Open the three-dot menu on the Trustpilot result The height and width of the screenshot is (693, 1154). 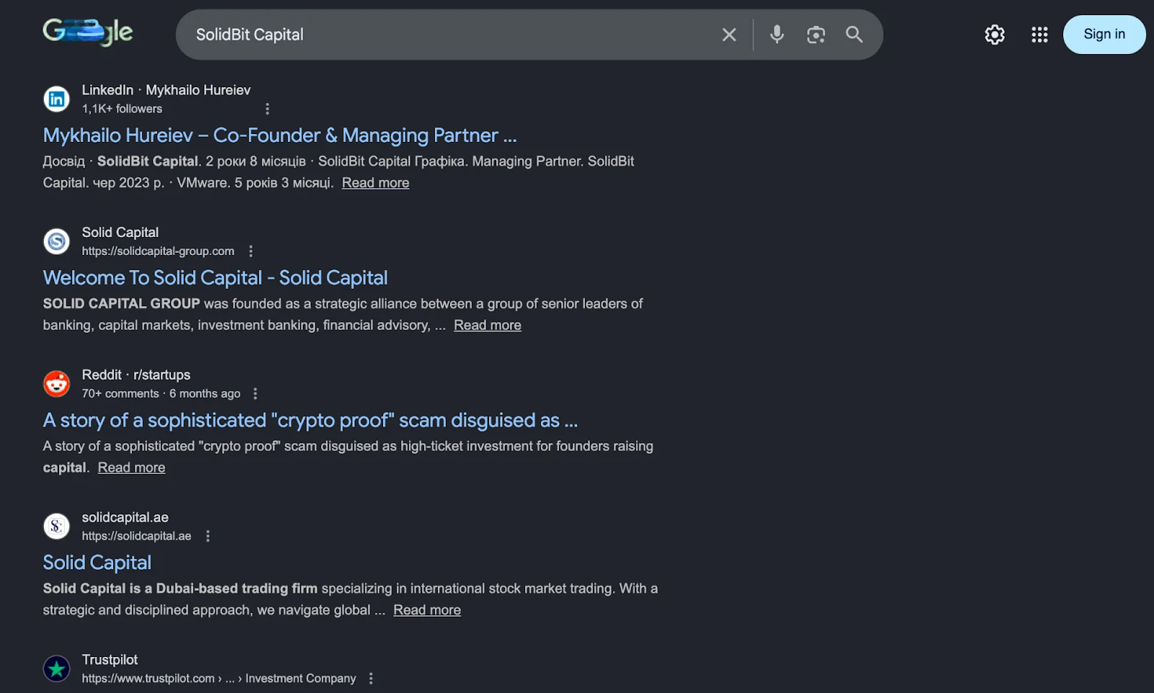(371, 678)
